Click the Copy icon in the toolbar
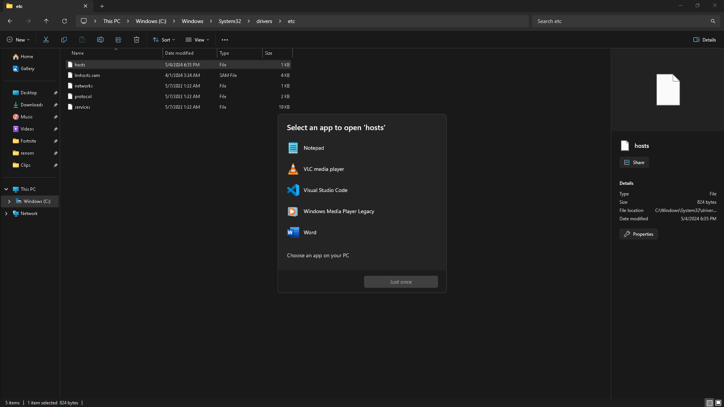The image size is (724, 407). click(64, 40)
